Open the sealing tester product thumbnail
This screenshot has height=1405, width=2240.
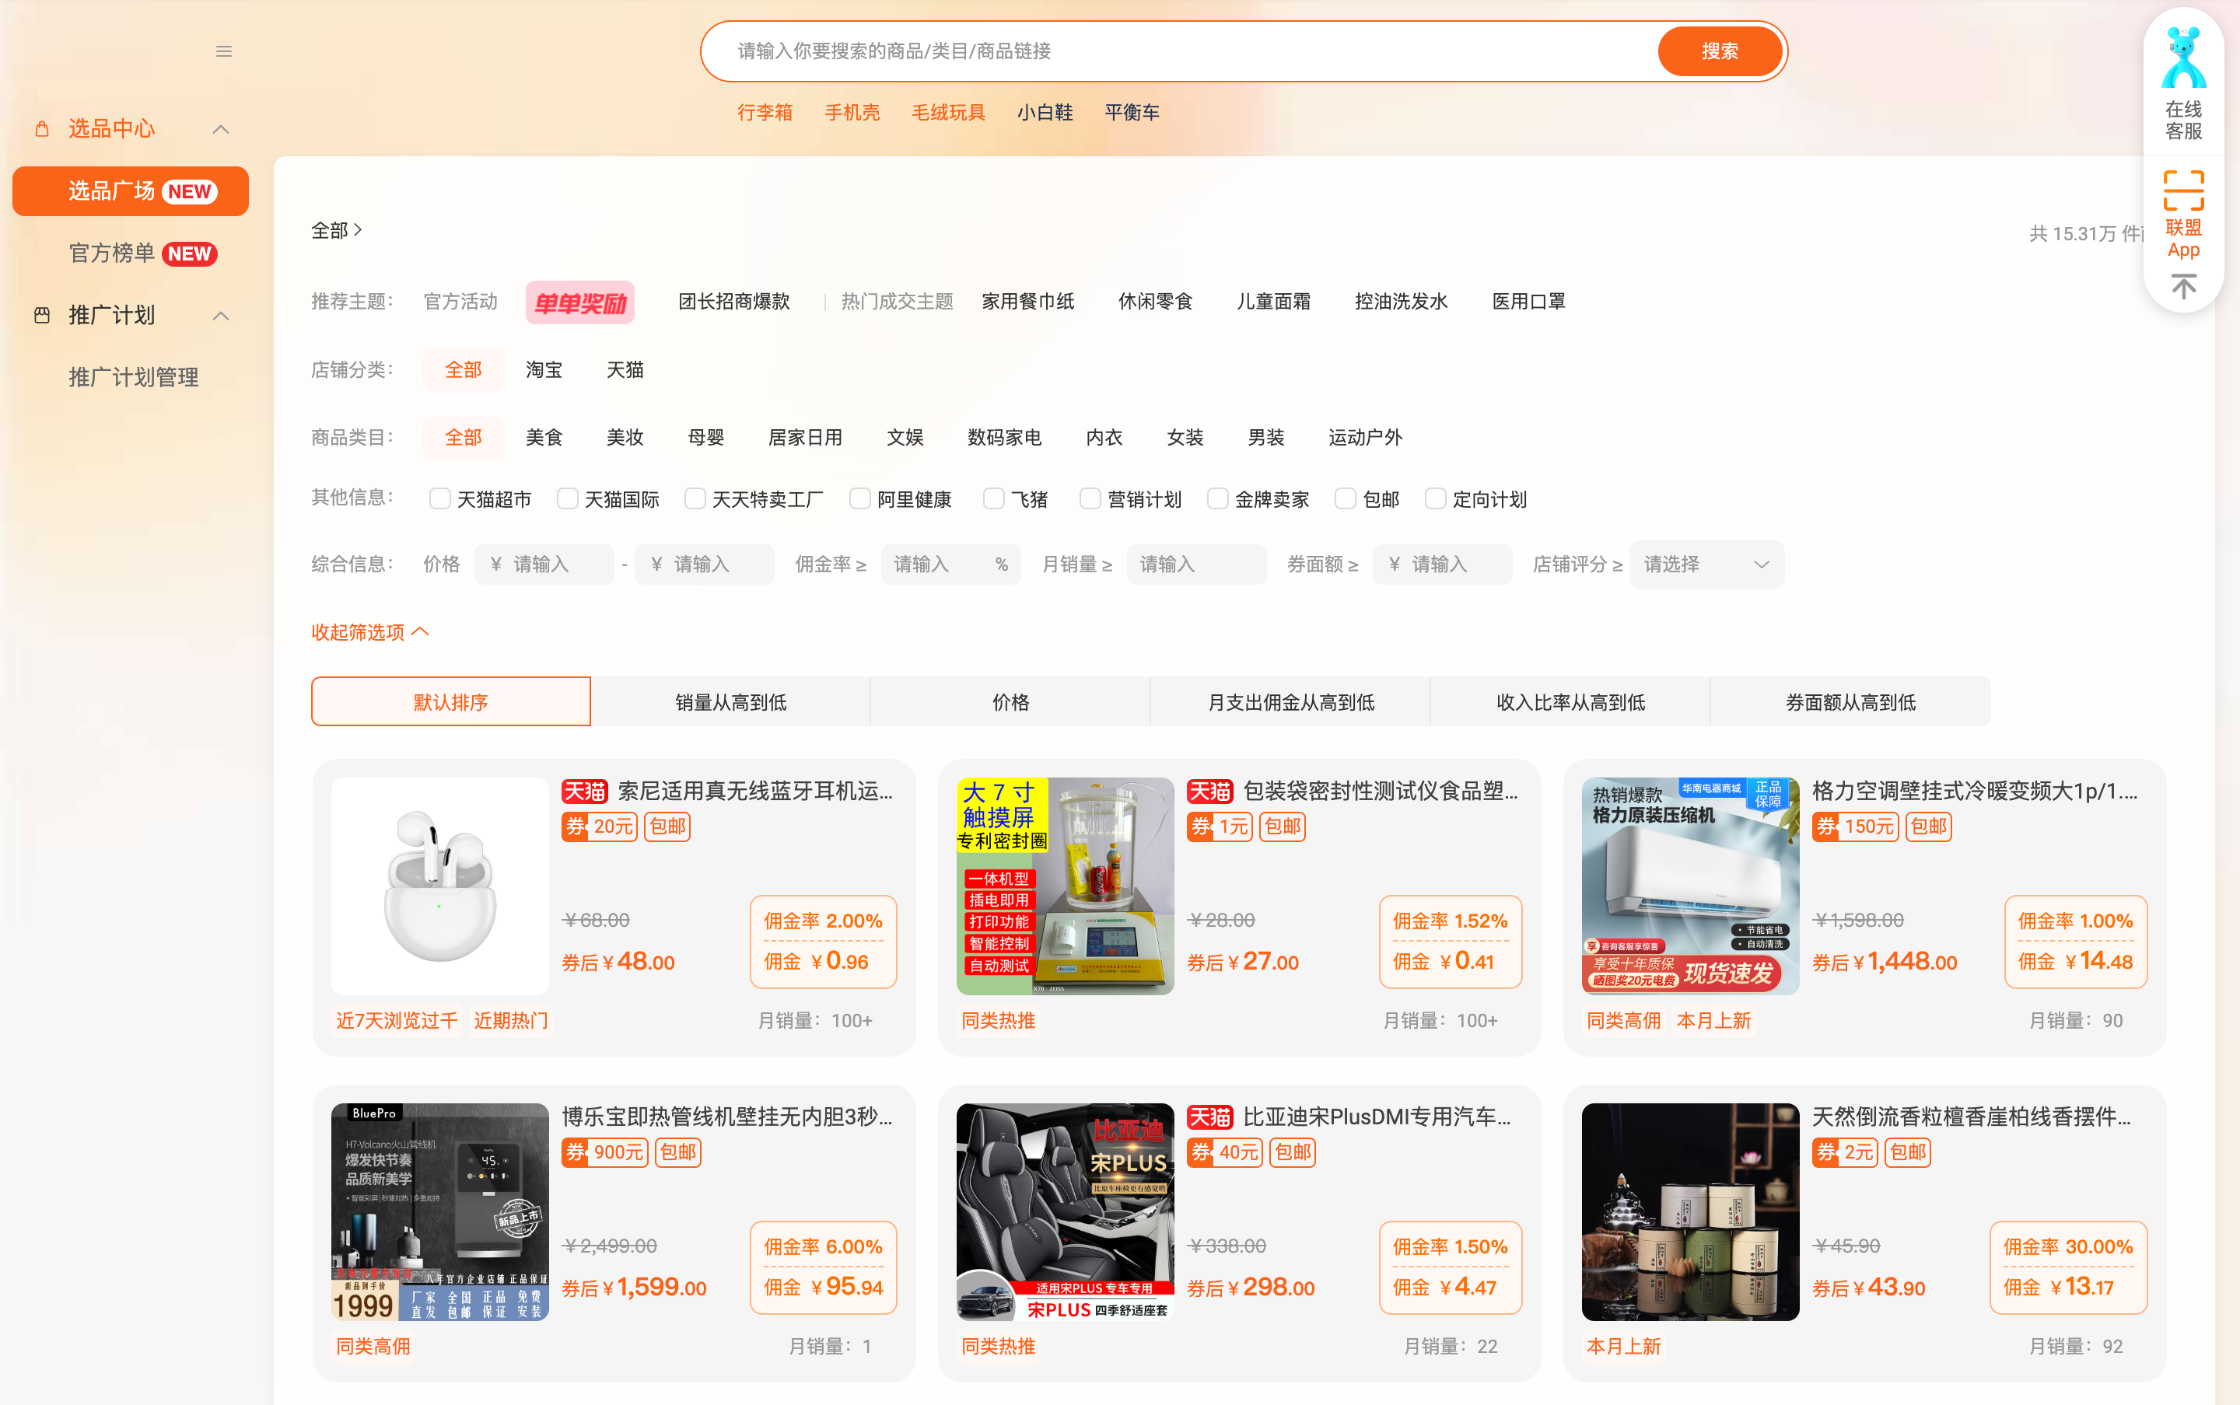click(x=1065, y=886)
